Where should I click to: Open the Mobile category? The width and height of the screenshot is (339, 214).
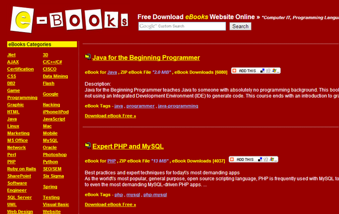(x=50, y=133)
